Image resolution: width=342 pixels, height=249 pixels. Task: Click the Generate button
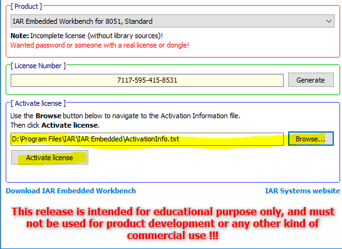coord(311,80)
